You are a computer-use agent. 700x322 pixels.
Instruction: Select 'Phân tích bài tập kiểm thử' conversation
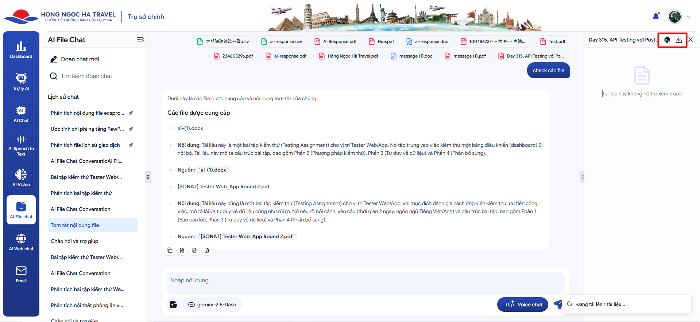tap(81, 193)
